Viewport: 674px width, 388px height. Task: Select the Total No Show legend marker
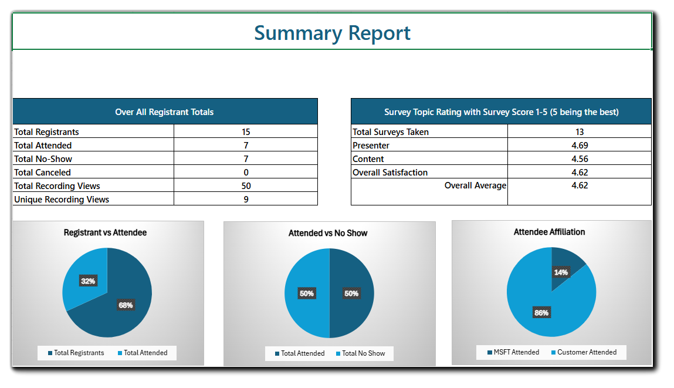(339, 353)
